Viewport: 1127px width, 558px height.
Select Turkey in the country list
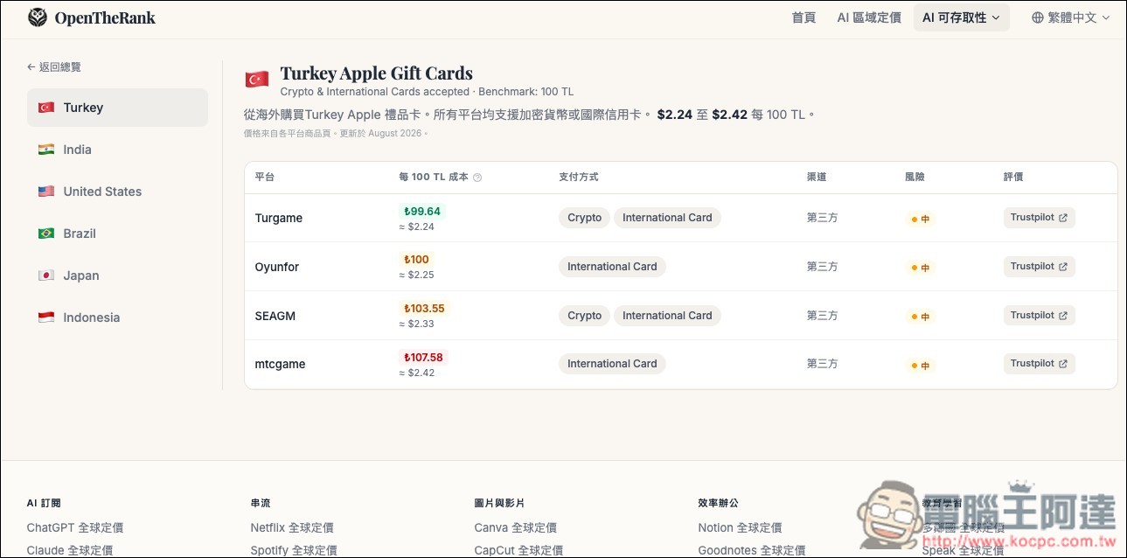coord(117,108)
